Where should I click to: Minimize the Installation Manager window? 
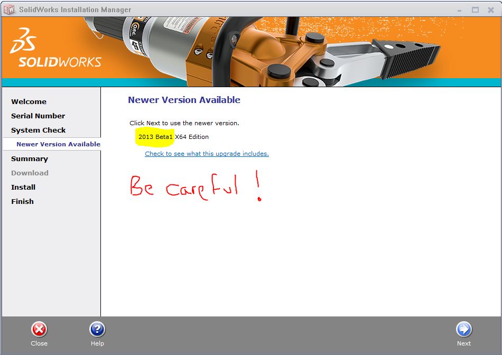[460, 10]
